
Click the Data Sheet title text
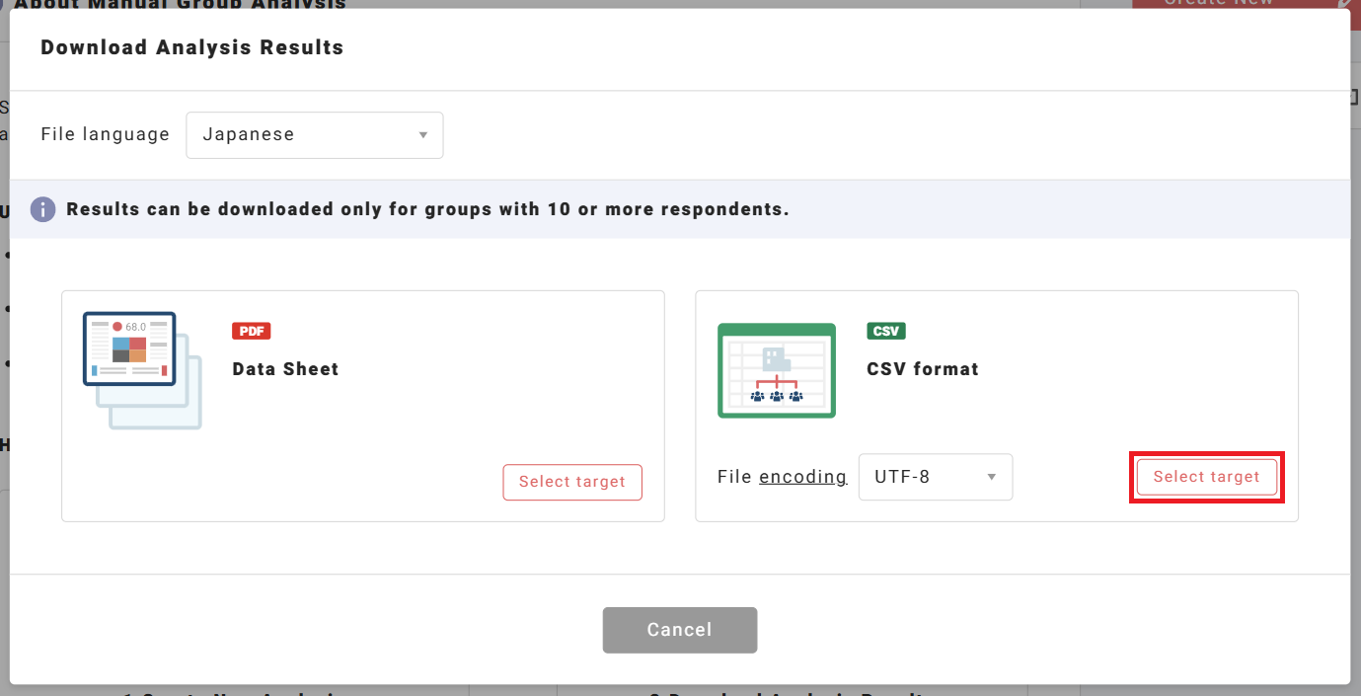pyautogui.click(x=286, y=369)
